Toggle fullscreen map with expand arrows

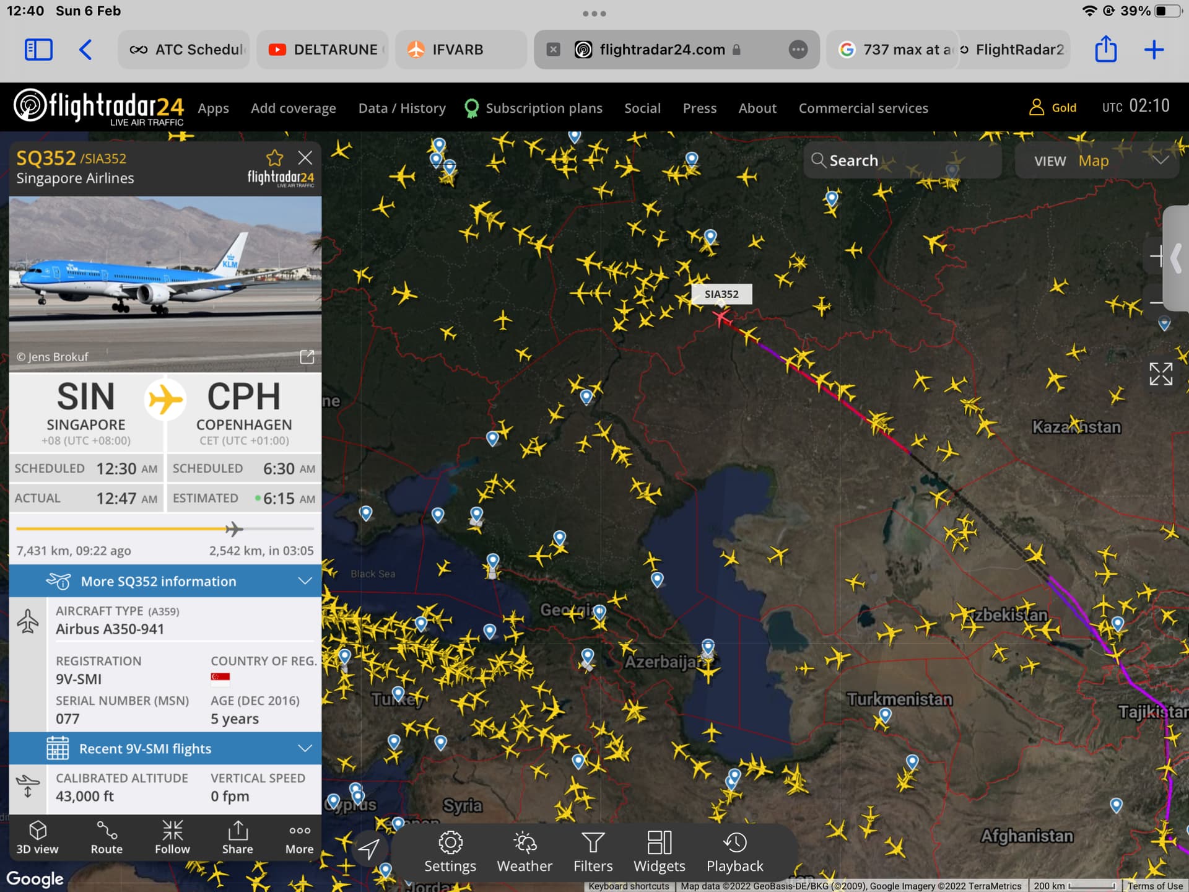click(x=1161, y=374)
